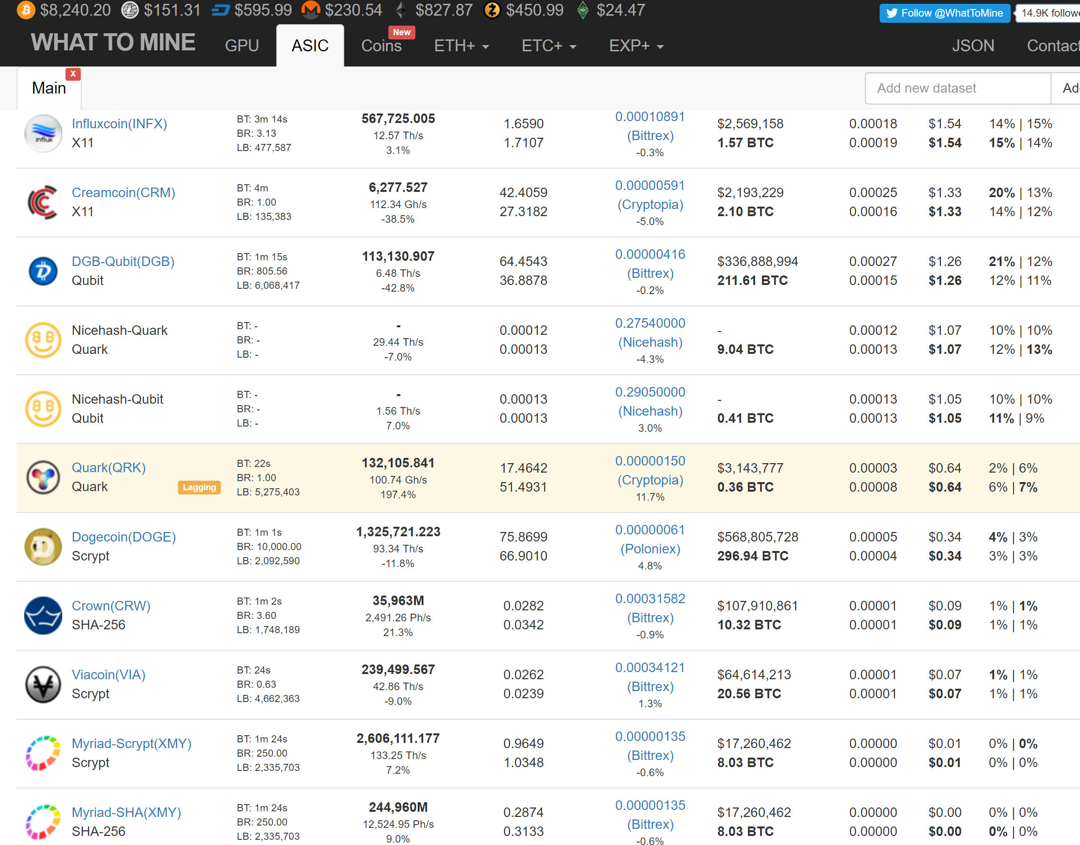
Task: Switch to the GPU tab
Action: click(242, 46)
